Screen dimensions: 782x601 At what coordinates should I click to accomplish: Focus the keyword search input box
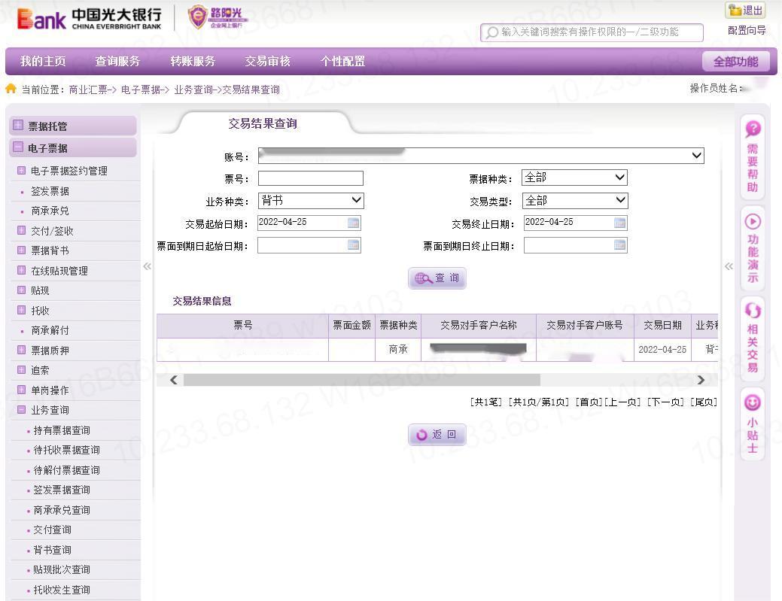click(592, 32)
